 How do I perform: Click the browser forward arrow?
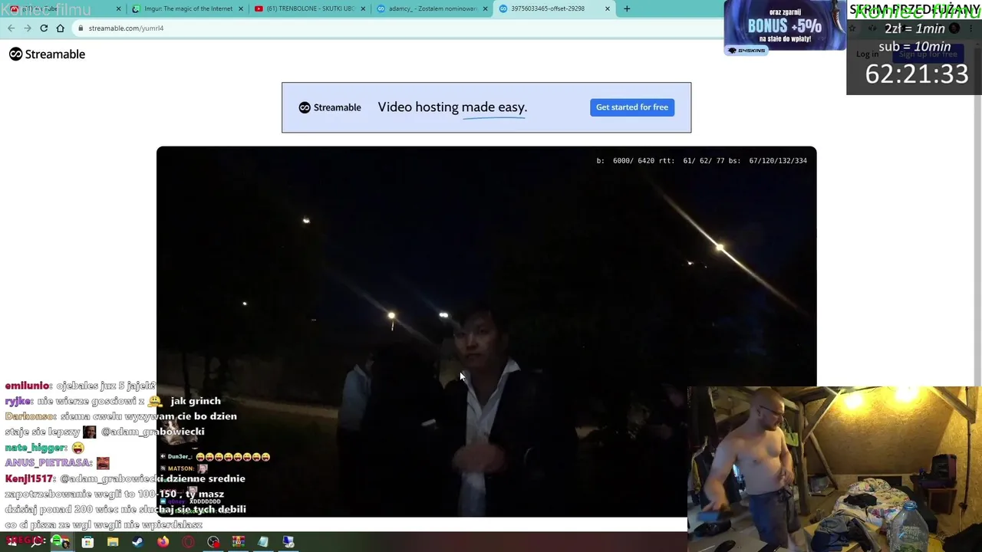tap(28, 28)
